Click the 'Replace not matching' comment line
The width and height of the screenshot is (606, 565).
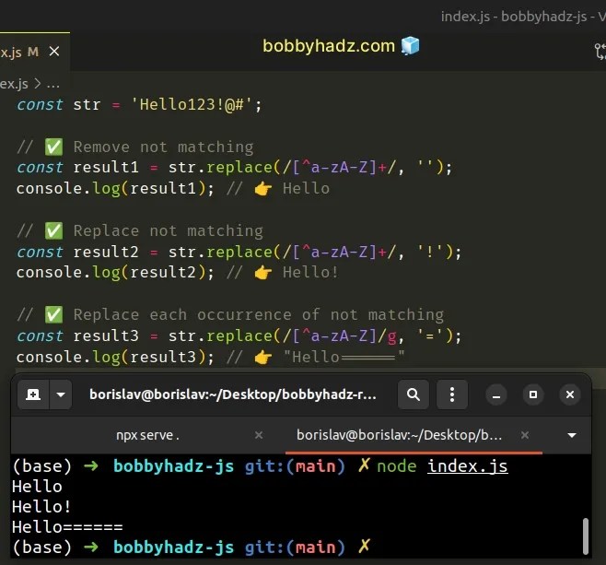point(140,230)
